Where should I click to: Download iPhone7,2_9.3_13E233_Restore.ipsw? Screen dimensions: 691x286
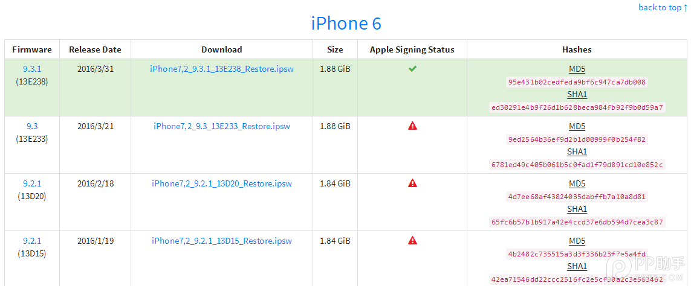tap(222, 126)
